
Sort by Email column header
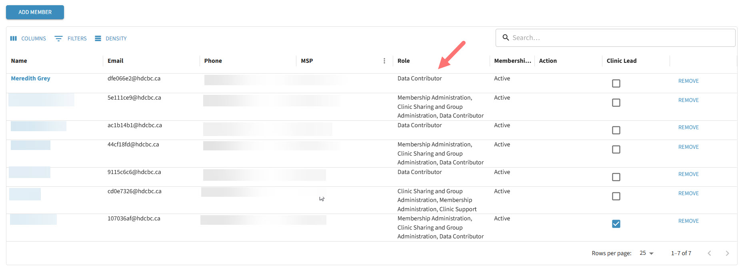pyautogui.click(x=116, y=61)
